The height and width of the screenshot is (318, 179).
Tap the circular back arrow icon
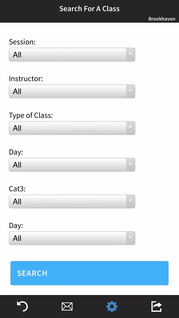(22, 306)
